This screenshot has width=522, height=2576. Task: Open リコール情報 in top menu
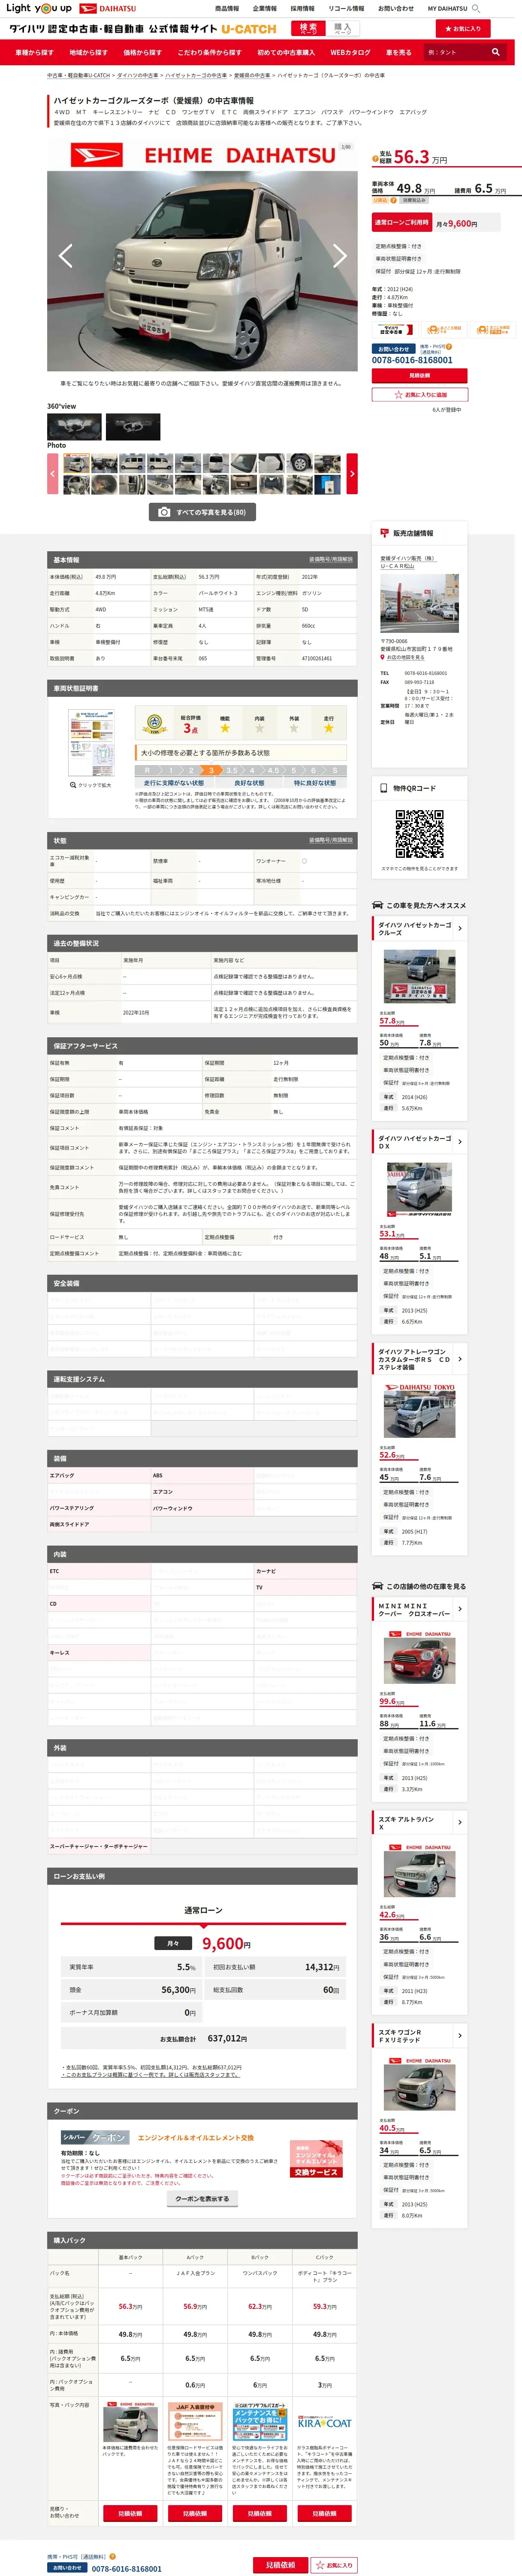click(x=346, y=8)
